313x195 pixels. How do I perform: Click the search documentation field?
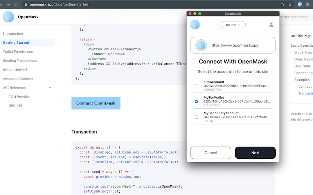pos(296,17)
